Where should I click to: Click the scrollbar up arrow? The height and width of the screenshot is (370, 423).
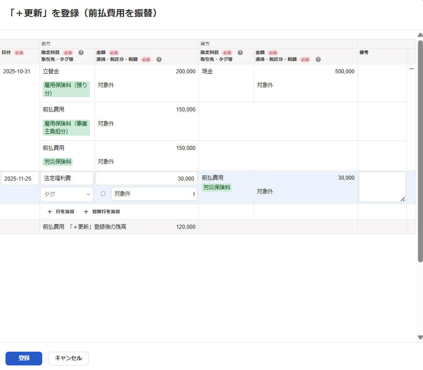tap(420, 35)
